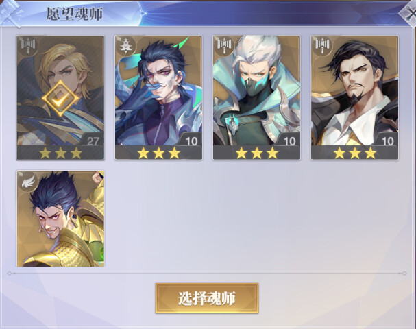This screenshot has height=329, width=416.
Task: Click the class icon on goateed hero card
Action: click(322, 45)
